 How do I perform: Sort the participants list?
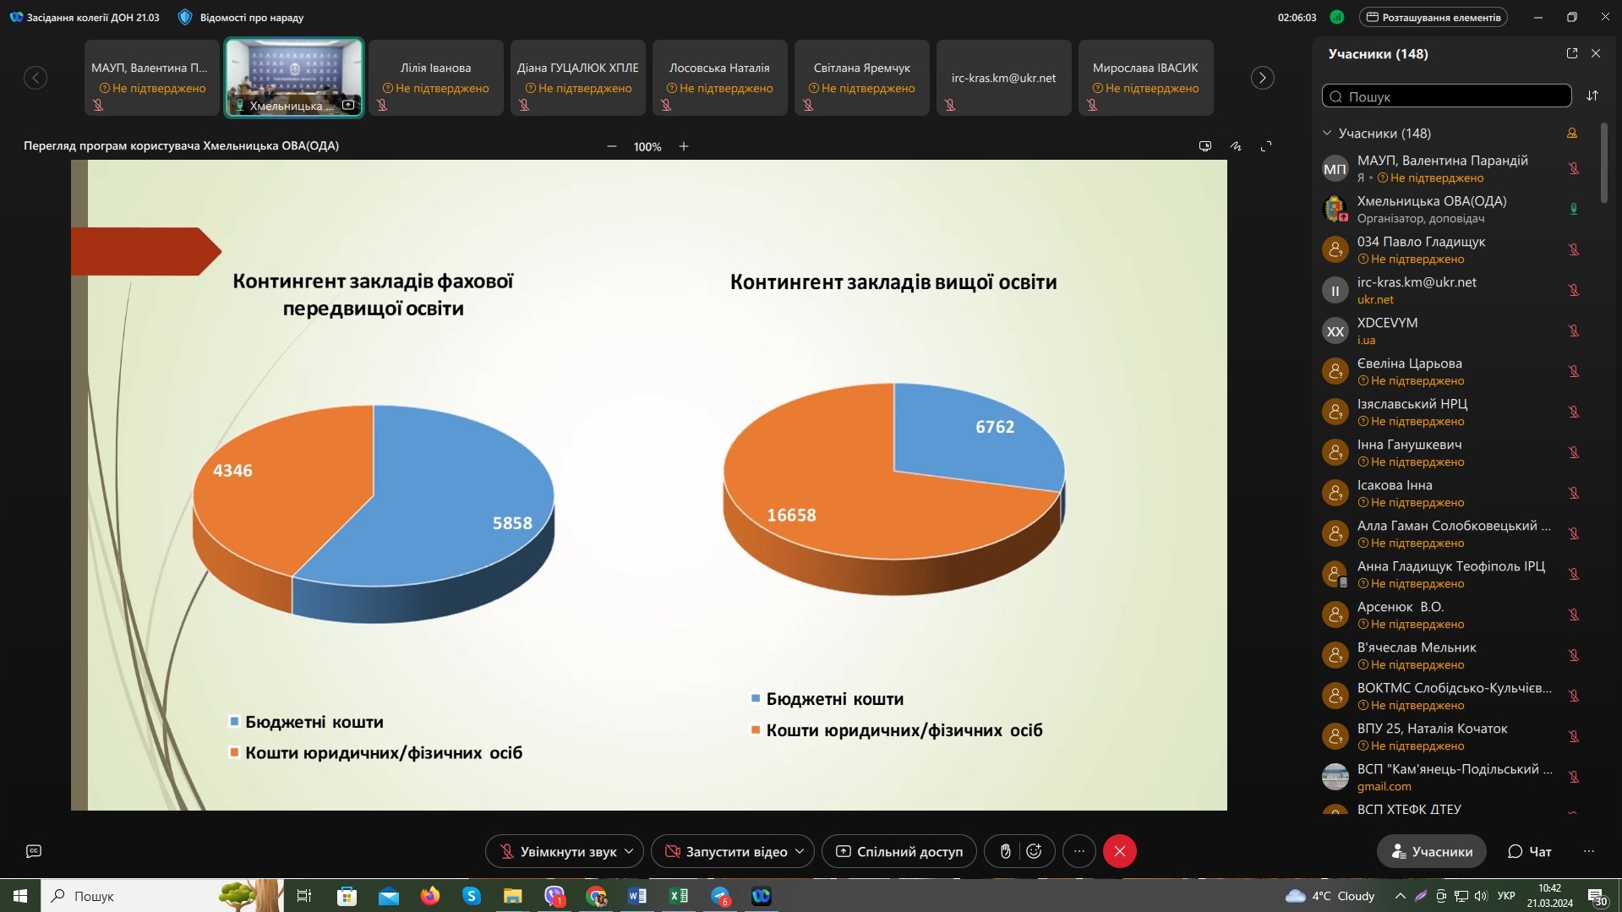point(1592,96)
